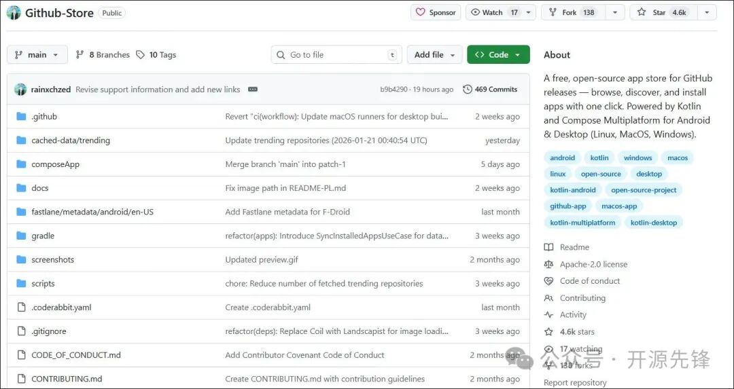The width and height of the screenshot is (734, 389).
Task: Click folder icon beside cached-data/trending
Action: (21, 141)
